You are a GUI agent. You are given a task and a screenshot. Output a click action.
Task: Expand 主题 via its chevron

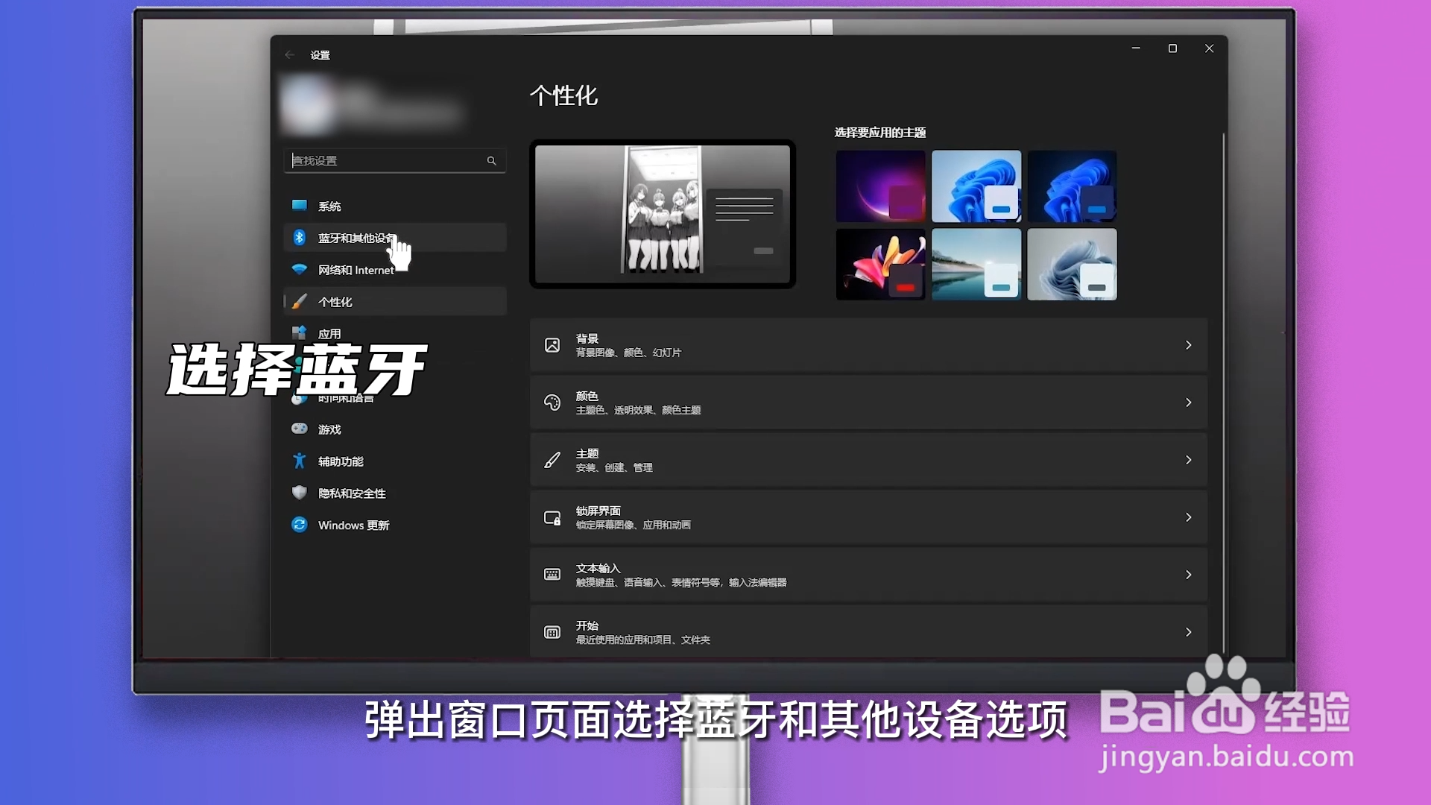click(1189, 460)
